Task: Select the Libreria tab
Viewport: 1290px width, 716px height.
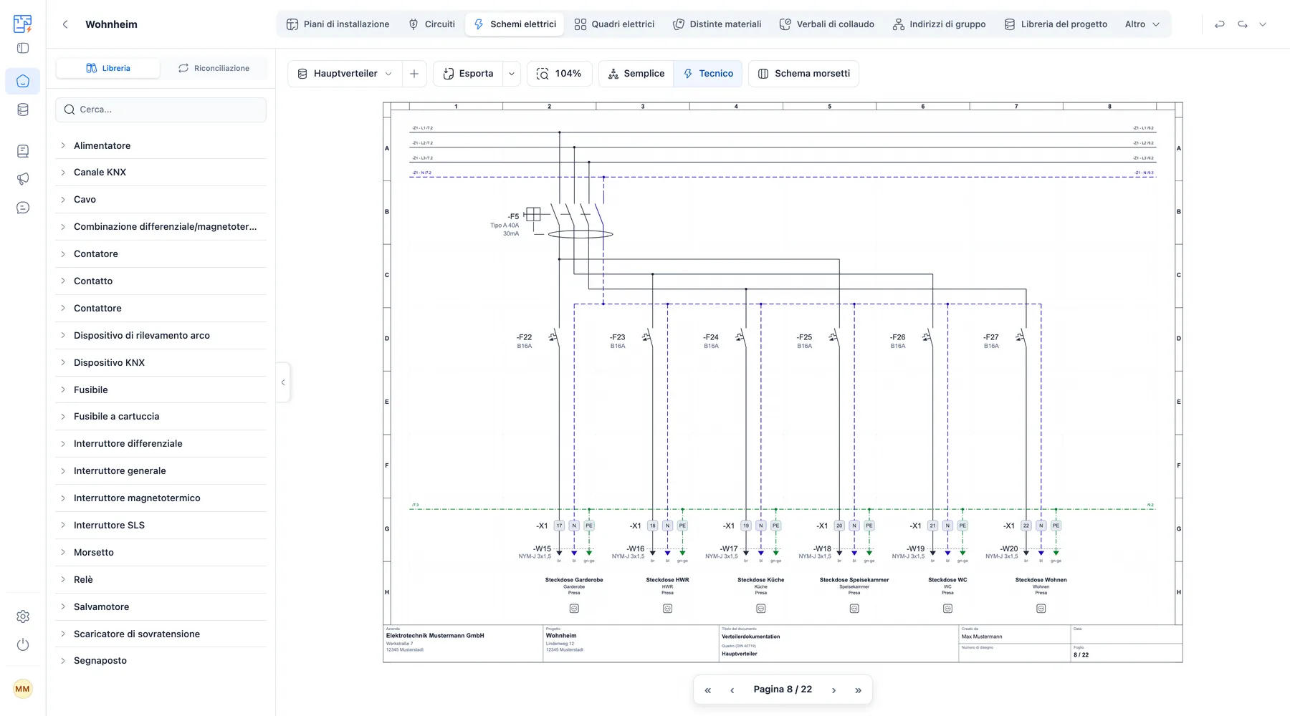Action: pyautogui.click(x=108, y=68)
